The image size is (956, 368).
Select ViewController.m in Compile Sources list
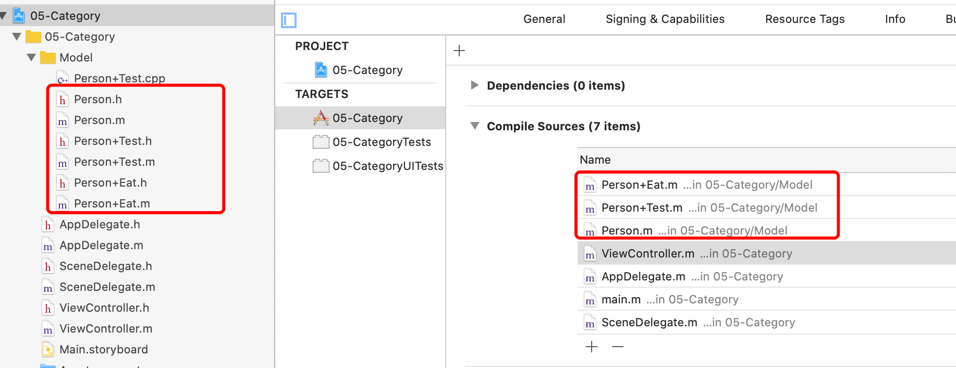pos(647,254)
